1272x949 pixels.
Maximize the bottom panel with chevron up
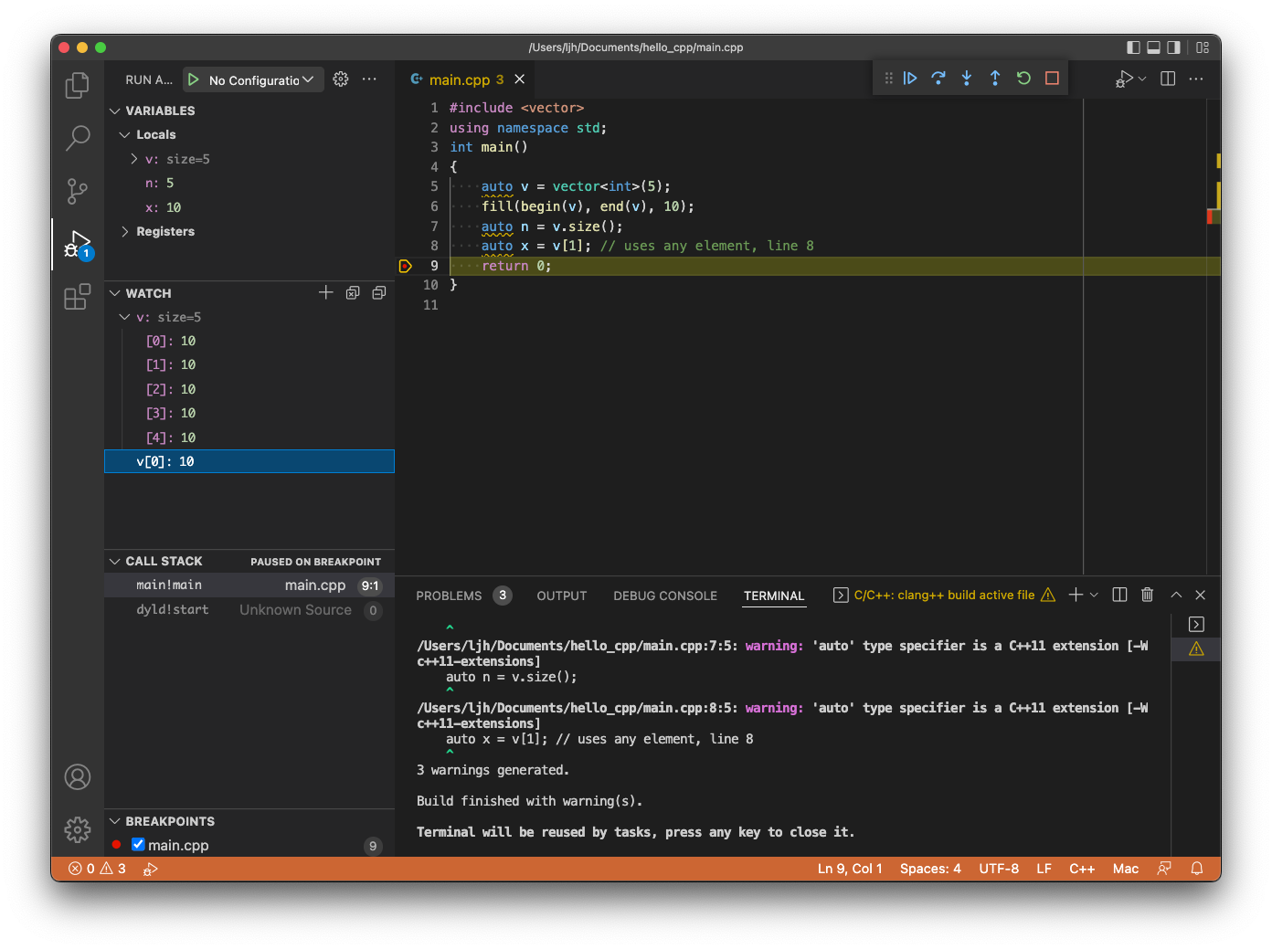1176,595
